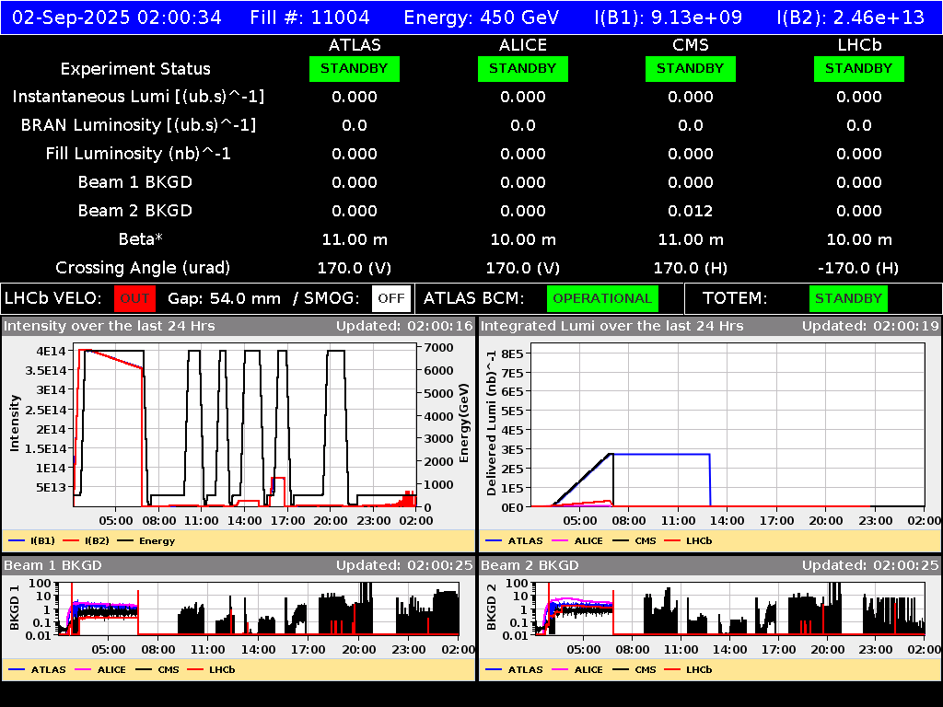Click the Fill Luminosity row label

138,154
